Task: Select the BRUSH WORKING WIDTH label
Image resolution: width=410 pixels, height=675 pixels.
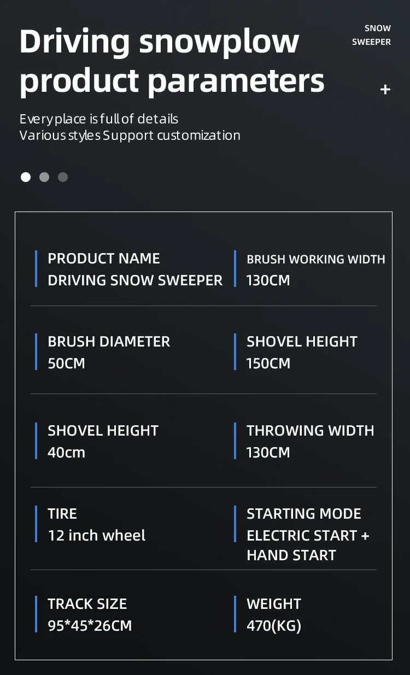Action: pos(315,259)
